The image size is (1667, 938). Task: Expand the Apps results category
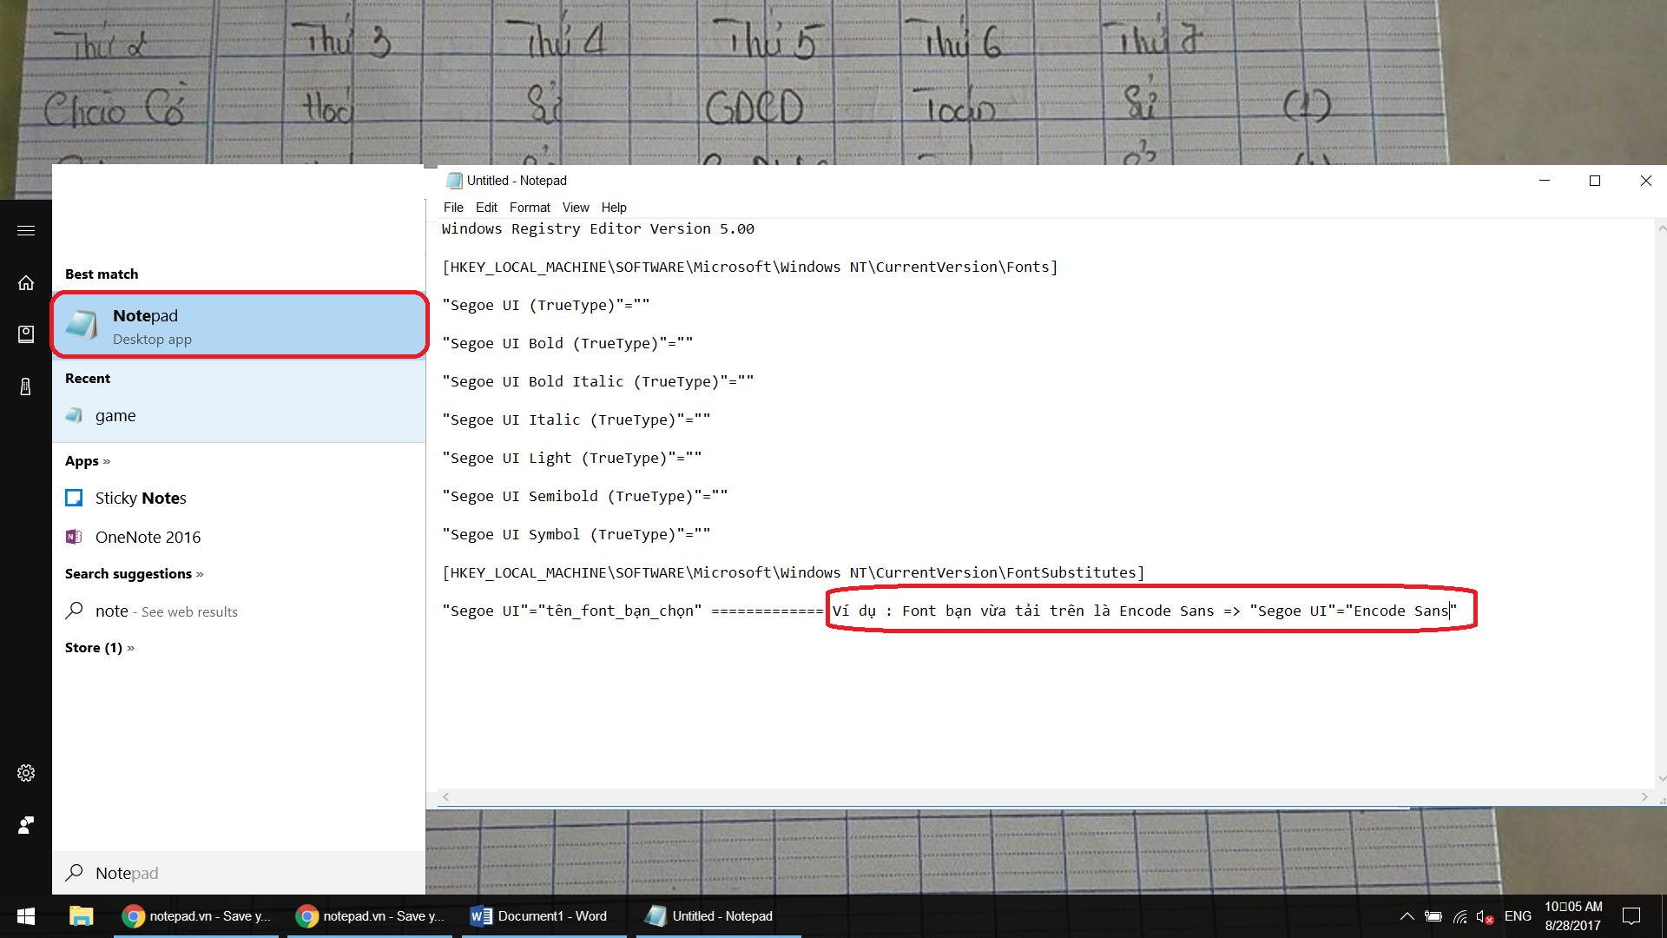[x=87, y=461]
